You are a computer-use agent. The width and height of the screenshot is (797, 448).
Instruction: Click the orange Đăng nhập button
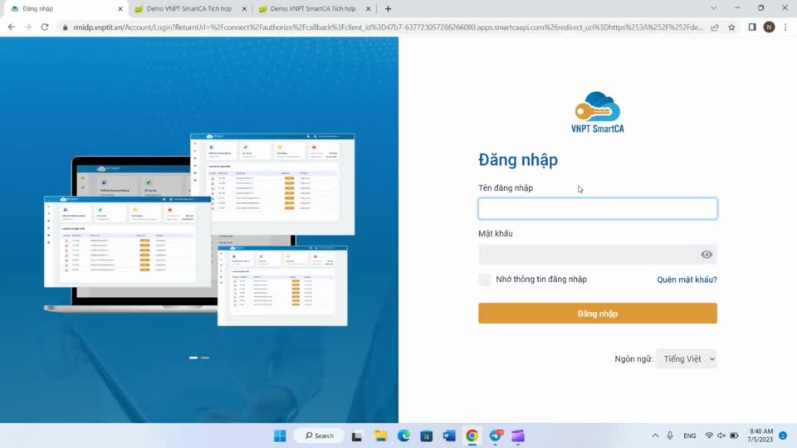click(x=597, y=314)
